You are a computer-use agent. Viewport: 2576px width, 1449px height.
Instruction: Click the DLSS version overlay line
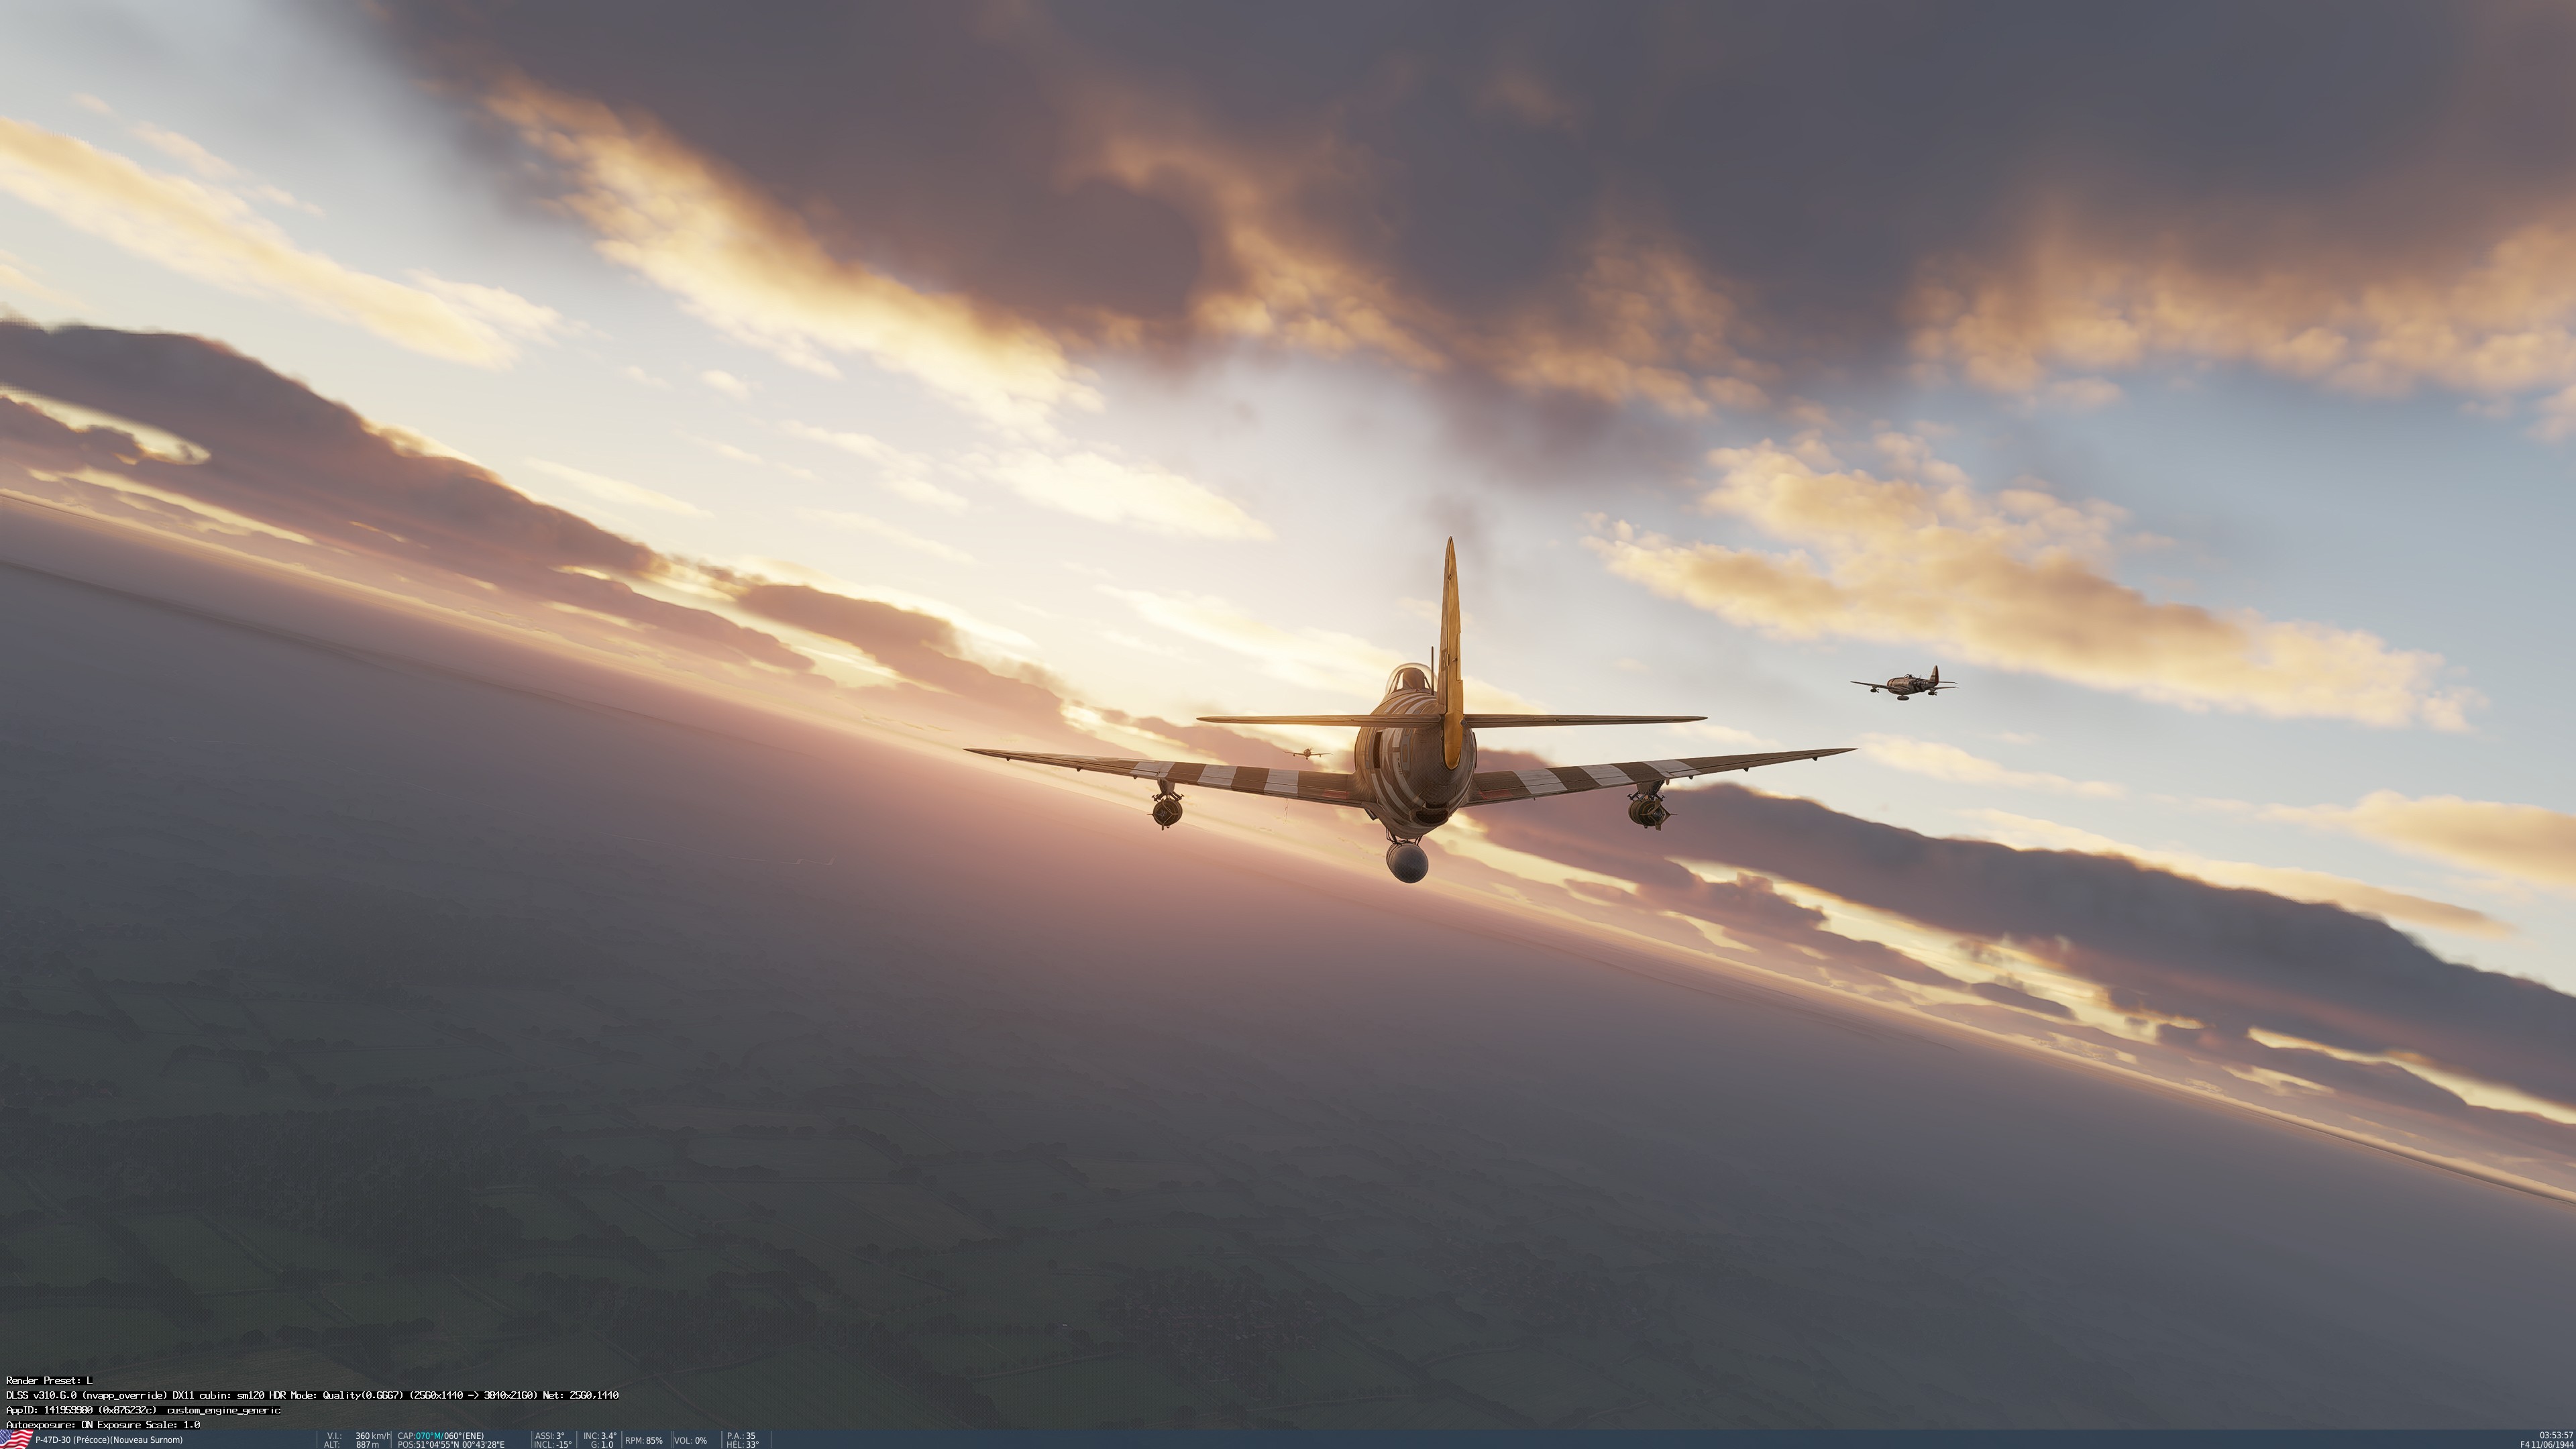(312, 1395)
